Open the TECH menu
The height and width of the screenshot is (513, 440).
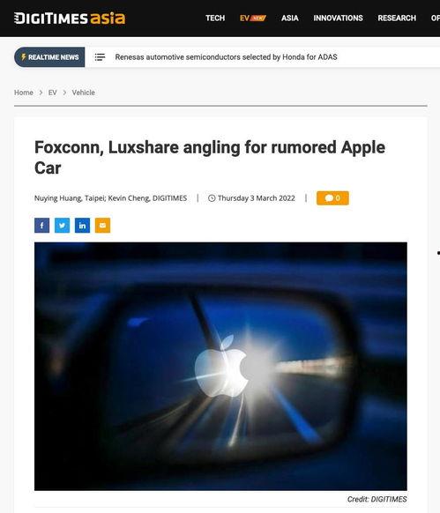pyautogui.click(x=215, y=18)
